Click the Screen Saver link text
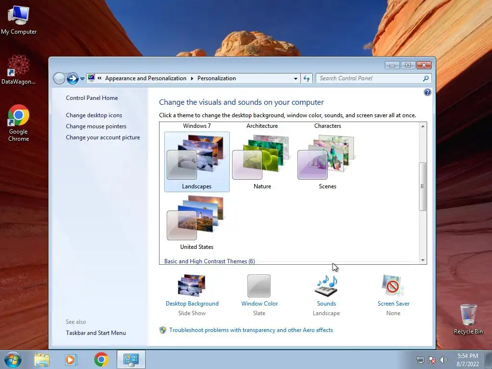 click(x=394, y=304)
